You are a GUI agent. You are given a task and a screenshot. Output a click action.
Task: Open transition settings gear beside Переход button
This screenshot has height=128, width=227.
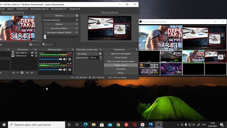click(x=77, y=15)
